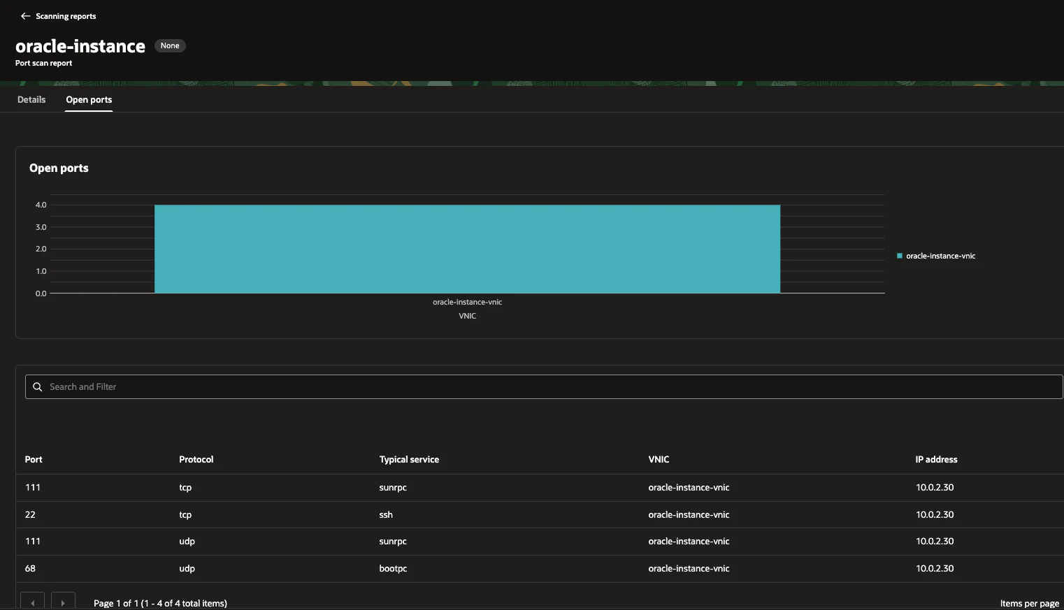Viewport: 1064px width, 610px height.
Task: Click the oracle-instance page title
Action: 80,46
